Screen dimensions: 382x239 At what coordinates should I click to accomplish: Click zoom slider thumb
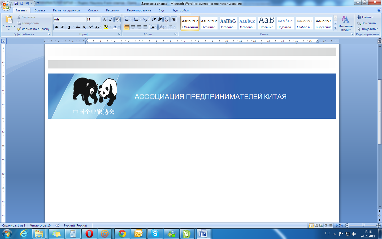pyautogui.click(x=364, y=225)
